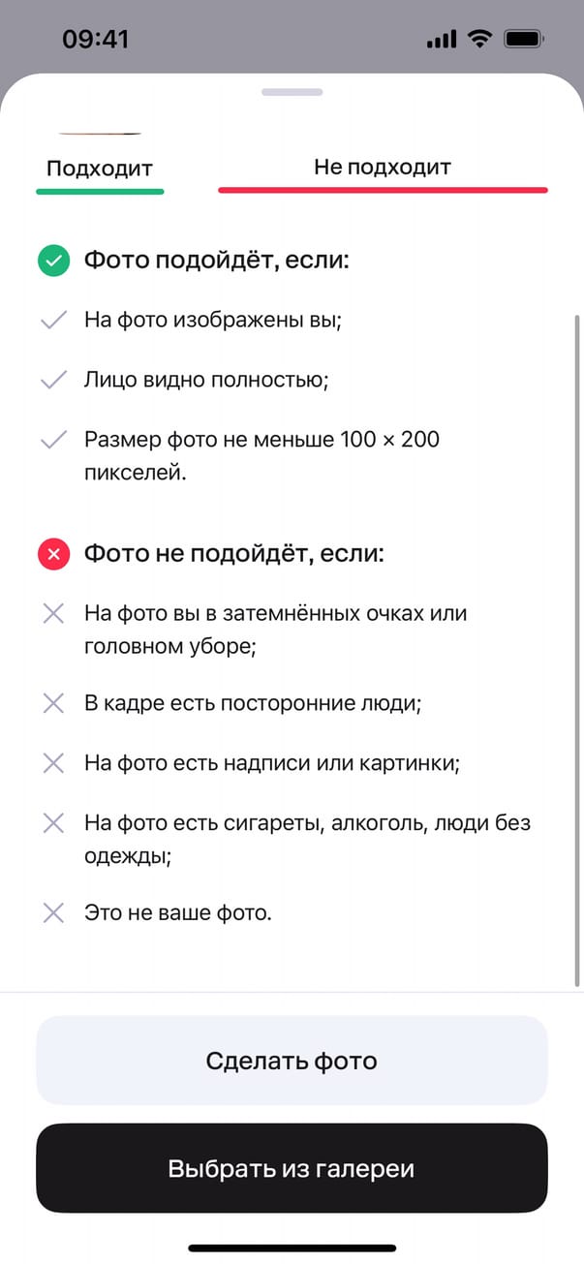The image size is (584, 1264).
Task: Click the red circle cross icon
Action: (53, 554)
